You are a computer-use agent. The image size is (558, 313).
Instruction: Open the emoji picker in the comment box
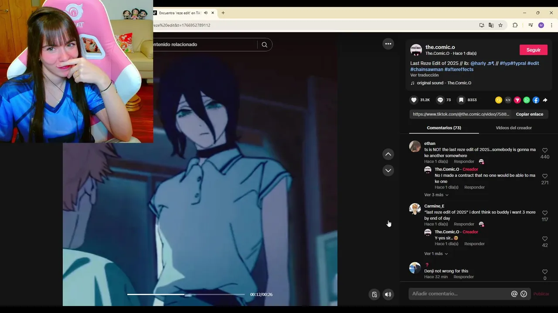[524, 294]
